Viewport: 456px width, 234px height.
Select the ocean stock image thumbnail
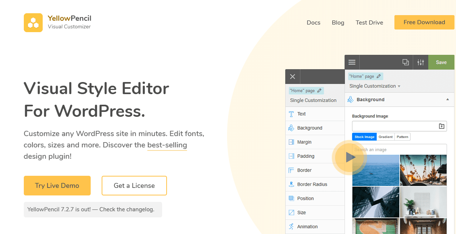(x=376, y=170)
